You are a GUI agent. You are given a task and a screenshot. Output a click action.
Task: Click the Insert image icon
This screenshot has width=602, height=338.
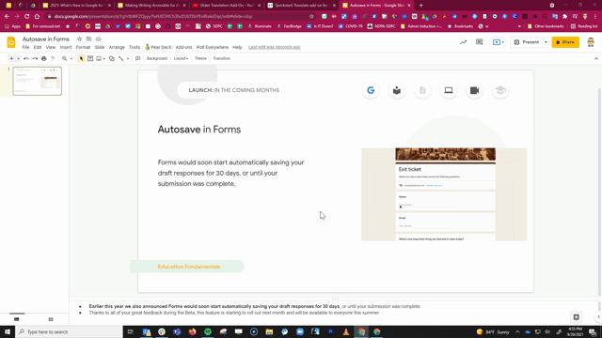tap(99, 58)
